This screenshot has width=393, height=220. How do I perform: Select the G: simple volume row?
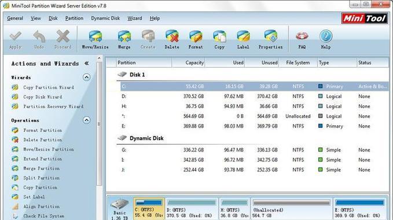[x=254, y=150]
